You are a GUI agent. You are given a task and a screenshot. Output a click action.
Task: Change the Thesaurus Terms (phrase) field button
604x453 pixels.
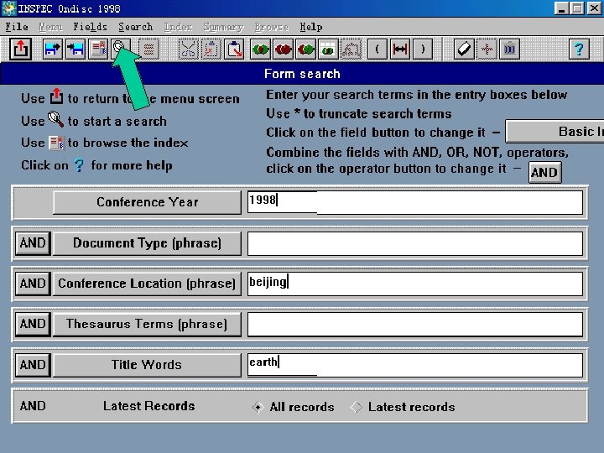(x=147, y=324)
